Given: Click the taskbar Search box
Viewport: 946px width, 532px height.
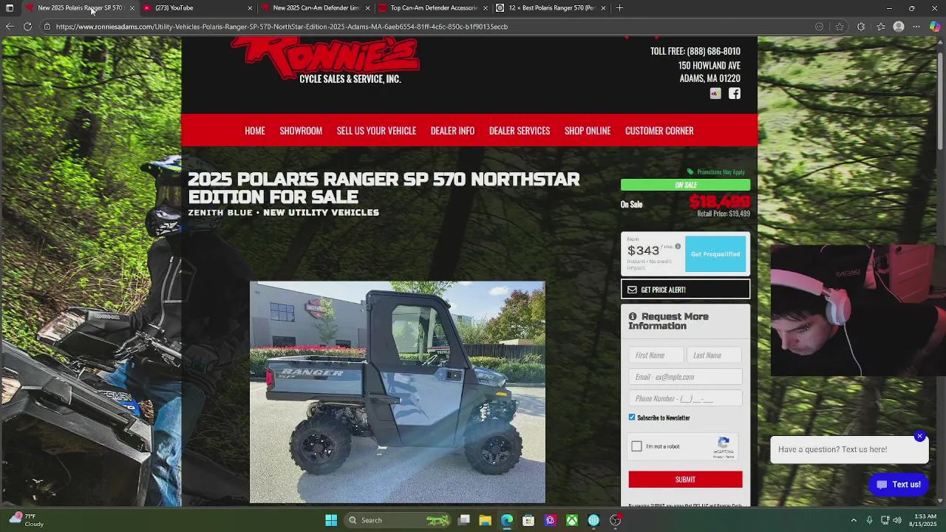Looking at the screenshot, I should (399, 520).
